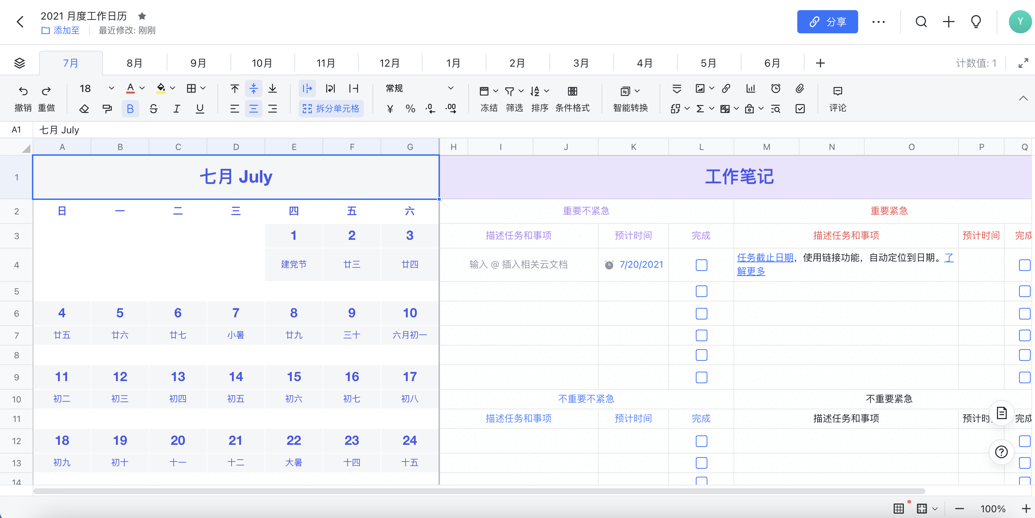Switch to the 8月 sheet tab
Screen dimensions: 1035x518
point(134,63)
